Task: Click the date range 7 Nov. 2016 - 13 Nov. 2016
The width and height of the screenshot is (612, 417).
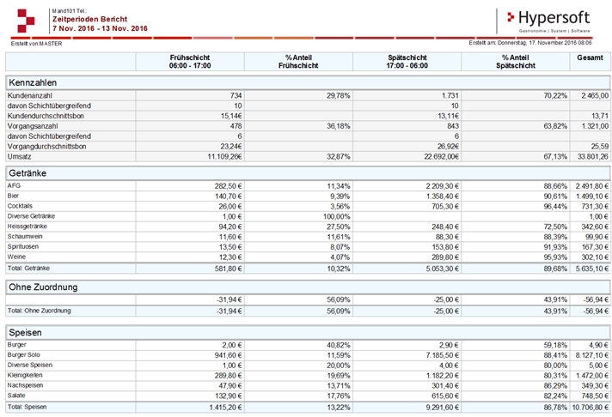Action: (100, 28)
